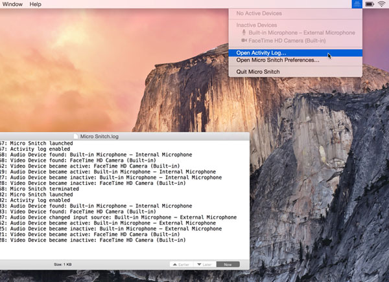Screen dimensions: 389x282
Task: Click the Audio Device became active External Microphone line
Action: 108,223
